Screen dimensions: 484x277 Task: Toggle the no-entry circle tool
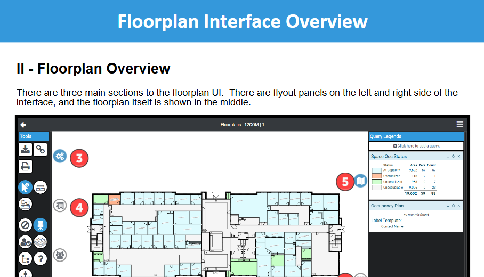point(25,225)
